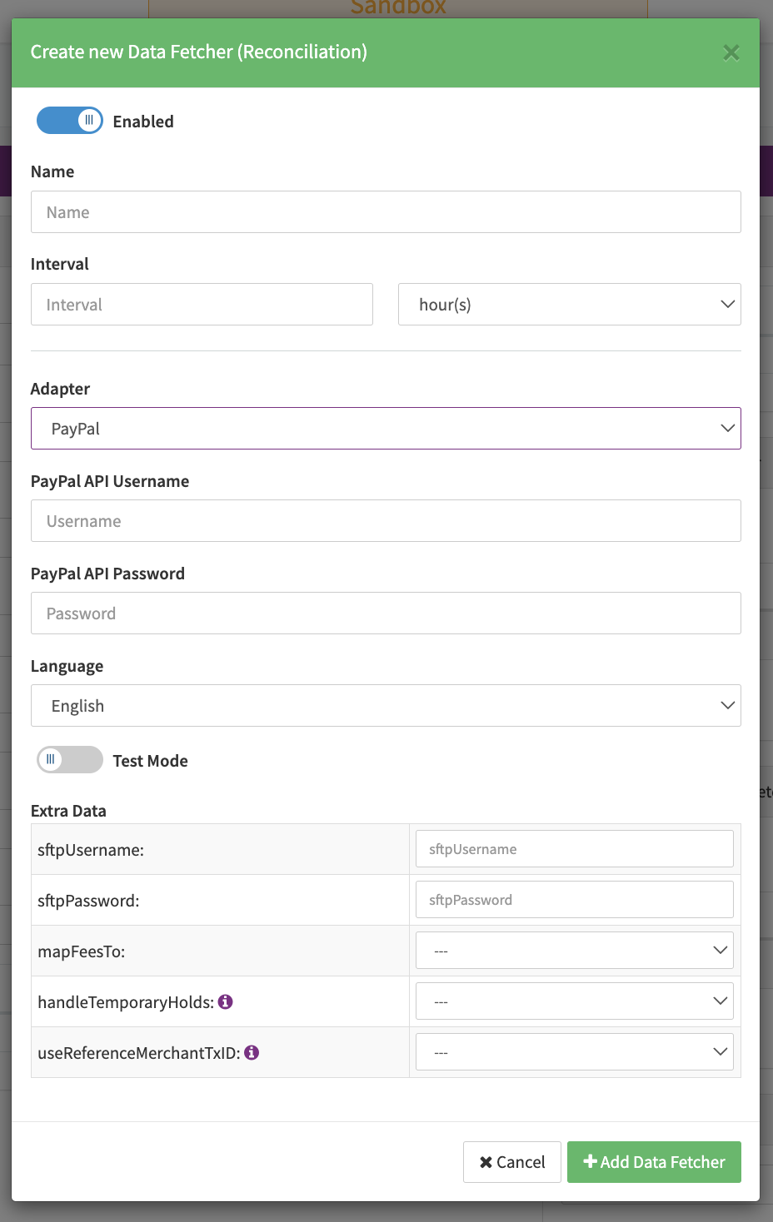This screenshot has width=773, height=1222.
Task: Click the handleTemporaryHolds info icon
Action: tap(225, 1001)
